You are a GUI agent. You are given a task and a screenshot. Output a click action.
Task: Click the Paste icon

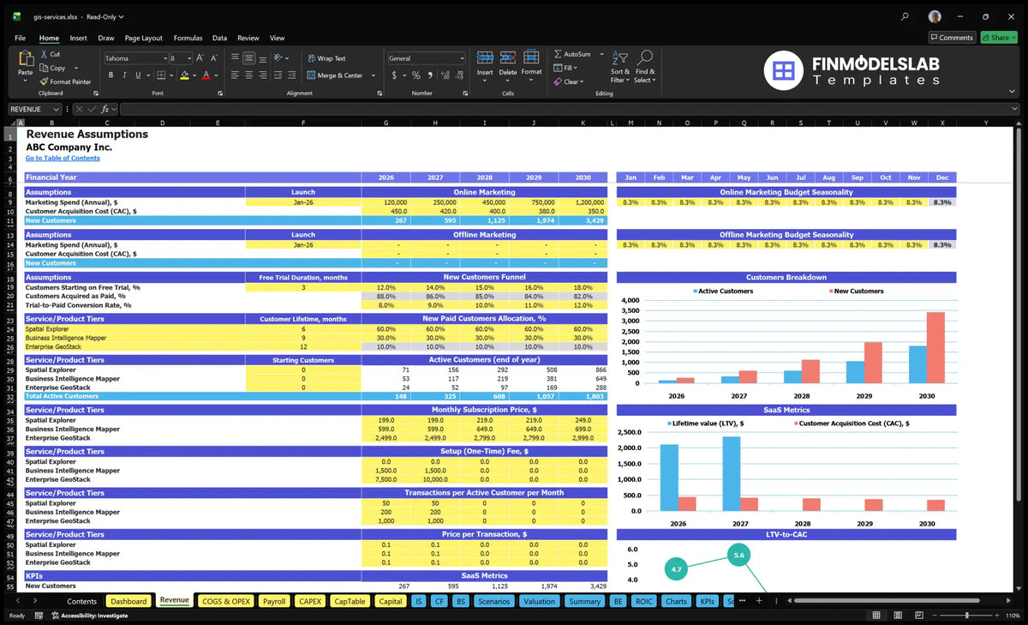tap(25, 58)
